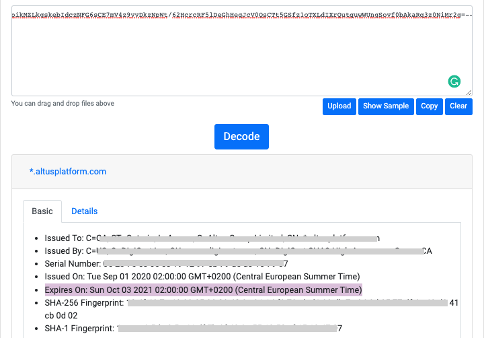The height and width of the screenshot is (338, 484).
Task: Click the green Grammarly icon in text area
Action: click(454, 81)
